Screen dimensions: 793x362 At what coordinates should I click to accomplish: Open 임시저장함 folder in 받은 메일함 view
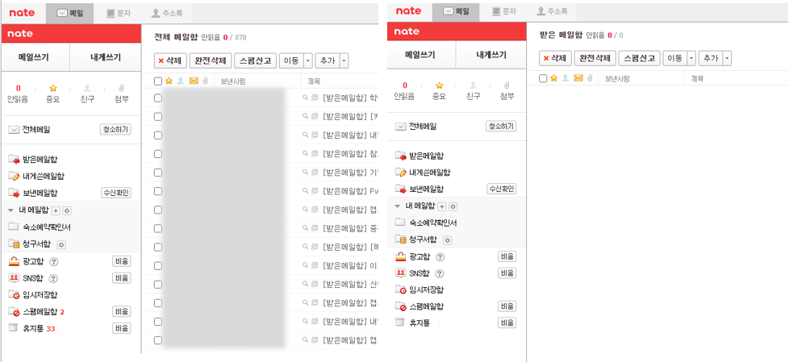pos(426,289)
